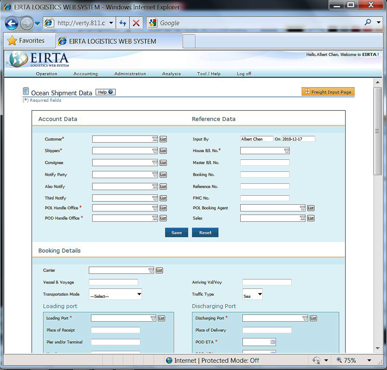Click lookup icon inside Sales field
This screenshot has height=370, width=387.
click(x=302, y=218)
